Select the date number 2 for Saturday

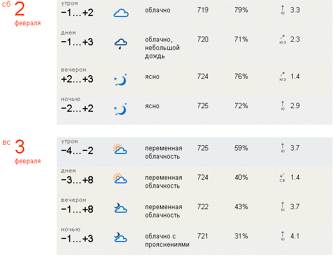(x=20, y=10)
